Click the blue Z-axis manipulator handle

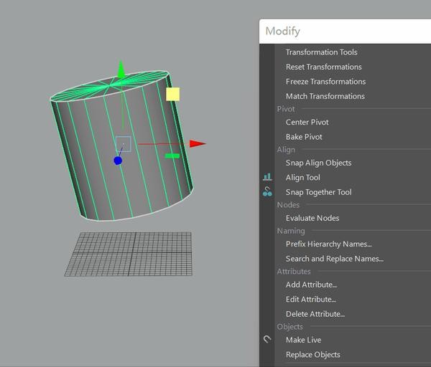(x=118, y=161)
